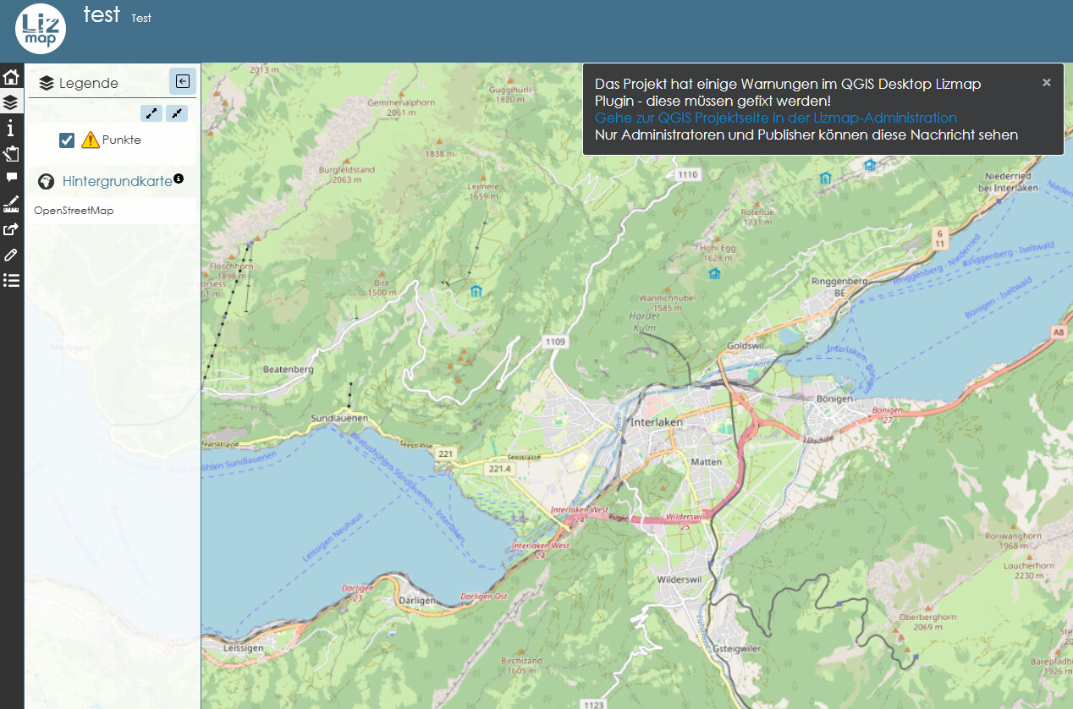Select the Punkte layer name

tap(121, 140)
